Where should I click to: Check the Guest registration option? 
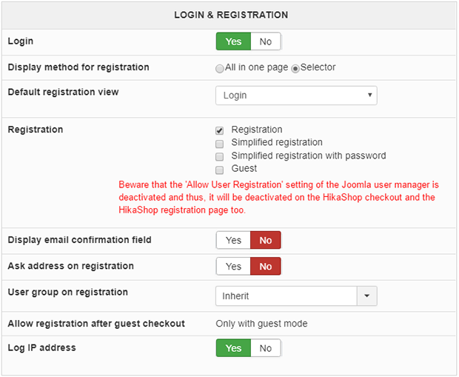[x=220, y=169]
